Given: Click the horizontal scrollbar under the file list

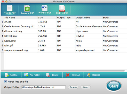Looking at the screenshot, I should [63, 71].
